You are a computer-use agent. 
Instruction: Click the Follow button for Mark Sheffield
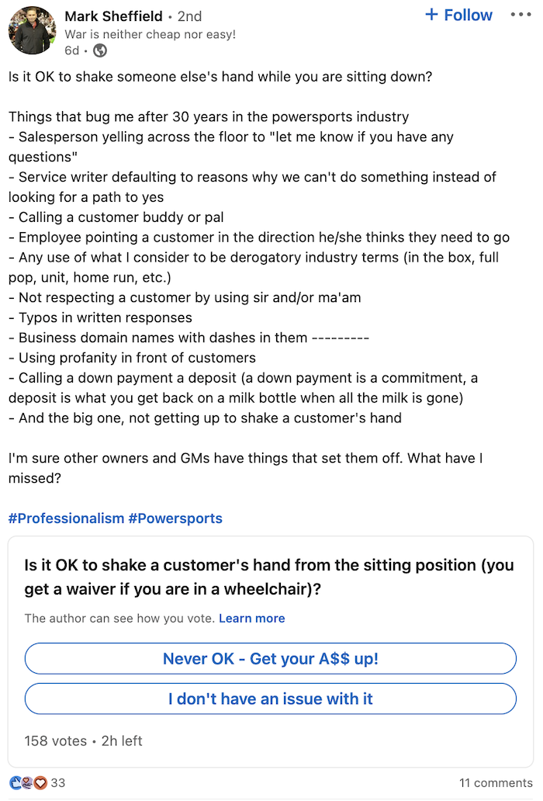pos(458,16)
